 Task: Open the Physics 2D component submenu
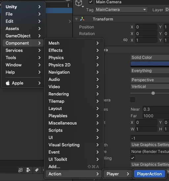coord(74,65)
